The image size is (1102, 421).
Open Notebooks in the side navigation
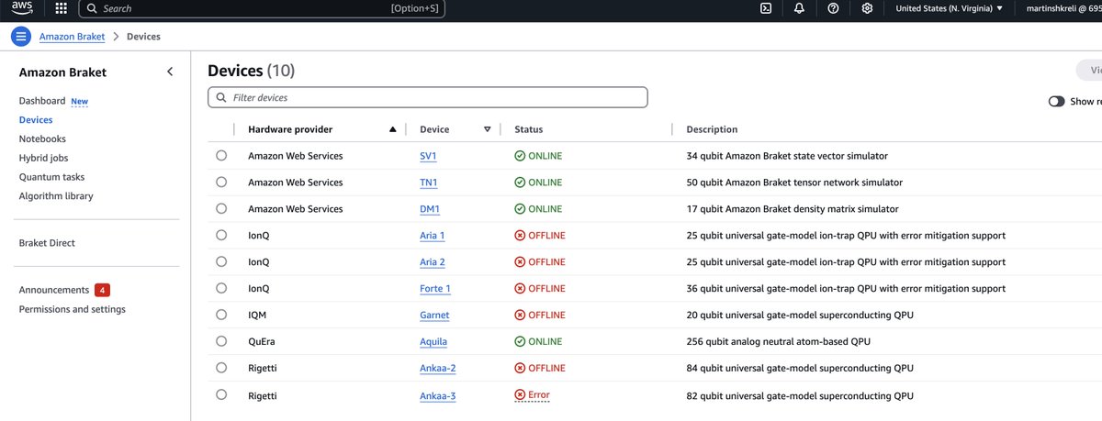pos(42,139)
